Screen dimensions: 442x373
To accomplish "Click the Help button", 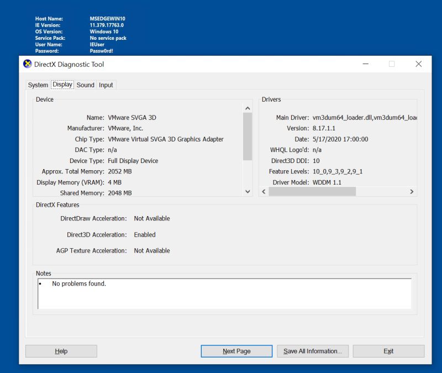I will (61, 351).
